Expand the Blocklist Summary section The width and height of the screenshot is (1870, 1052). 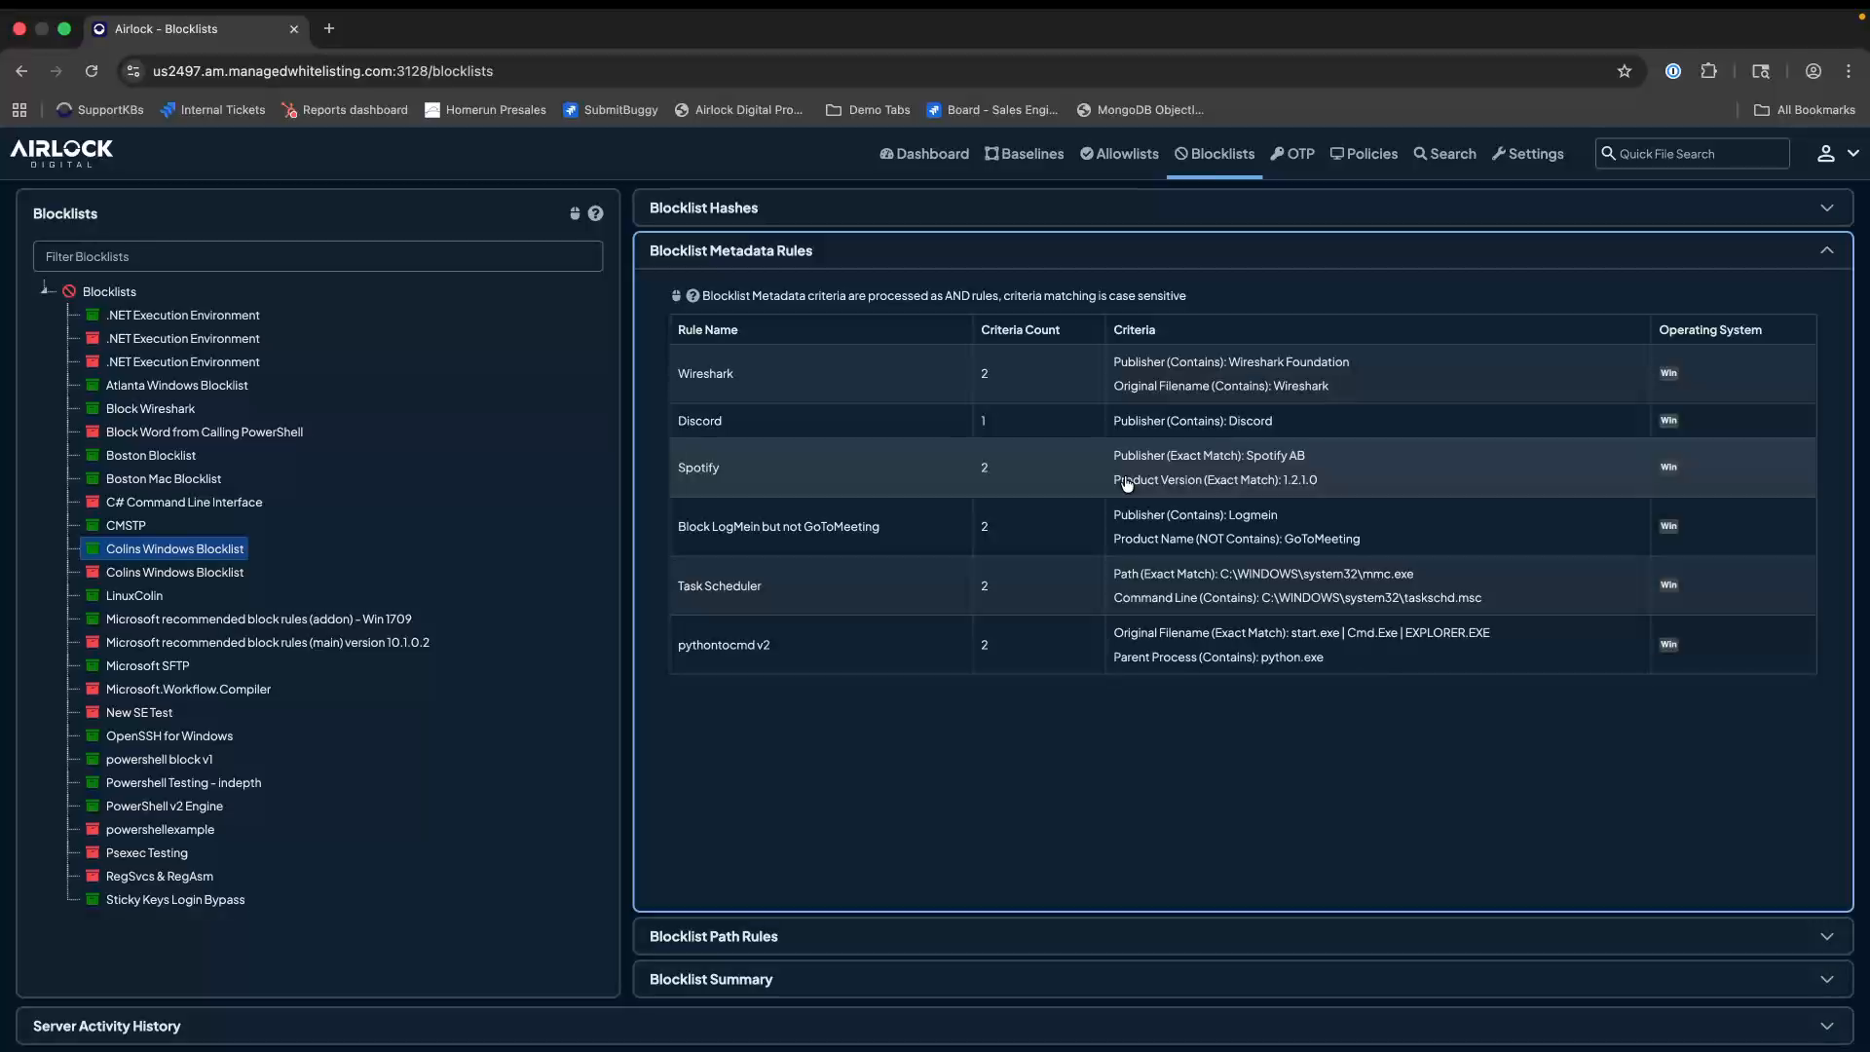point(1828,979)
